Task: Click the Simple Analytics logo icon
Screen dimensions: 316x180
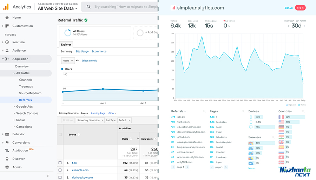Action: (173, 8)
